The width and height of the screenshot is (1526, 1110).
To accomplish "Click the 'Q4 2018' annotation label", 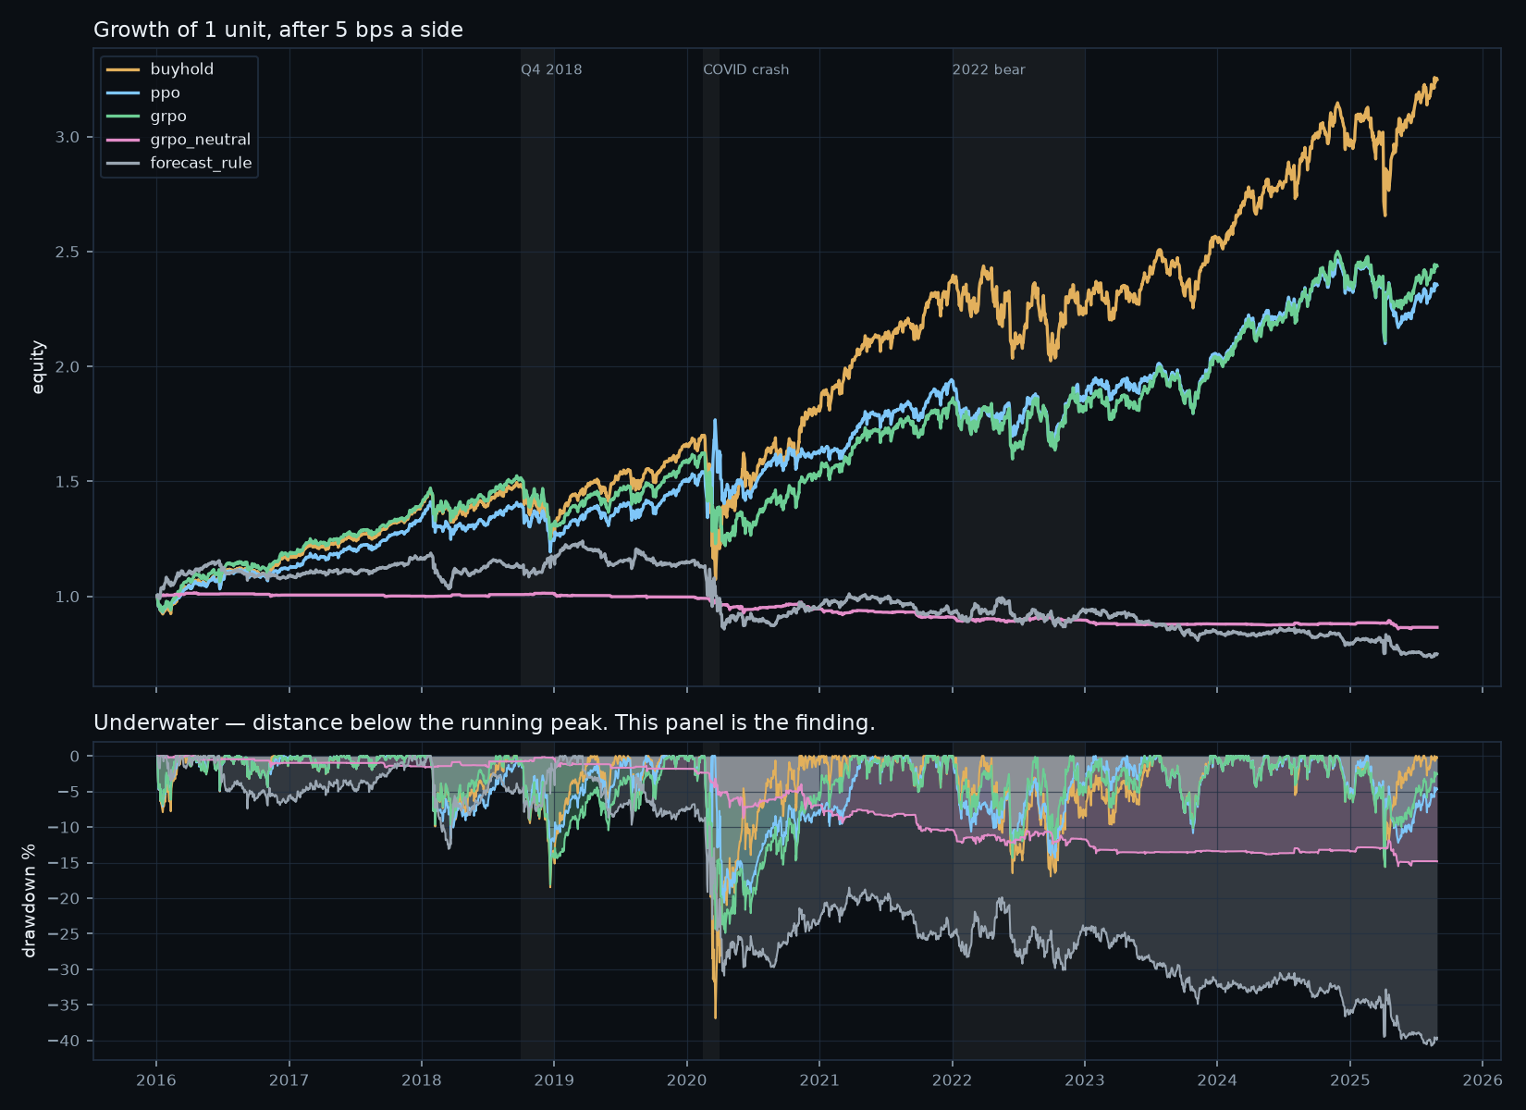I will pyautogui.click(x=551, y=69).
